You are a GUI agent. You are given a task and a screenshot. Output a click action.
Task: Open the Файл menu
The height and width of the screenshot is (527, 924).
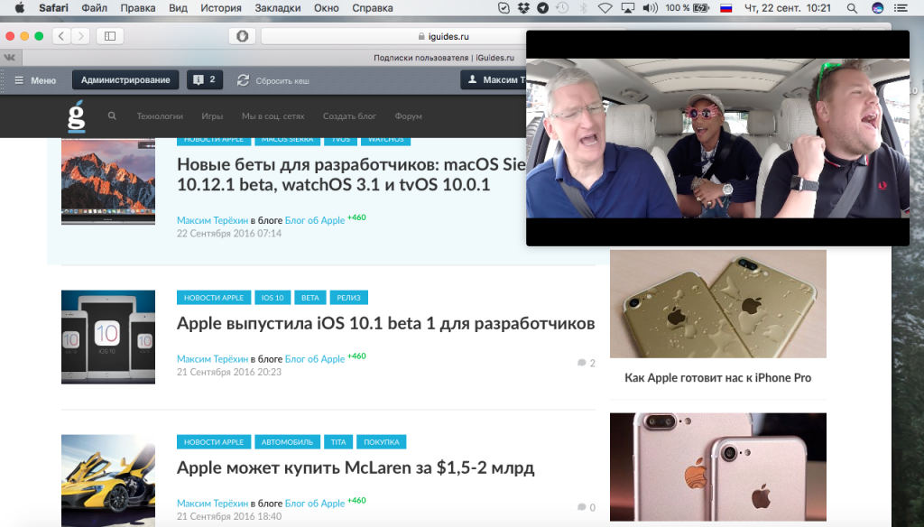[x=94, y=7]
